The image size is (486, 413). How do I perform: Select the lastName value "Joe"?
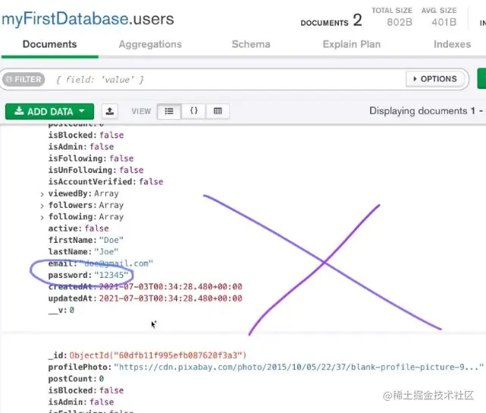pyautogui.click(x=106, y=251)
